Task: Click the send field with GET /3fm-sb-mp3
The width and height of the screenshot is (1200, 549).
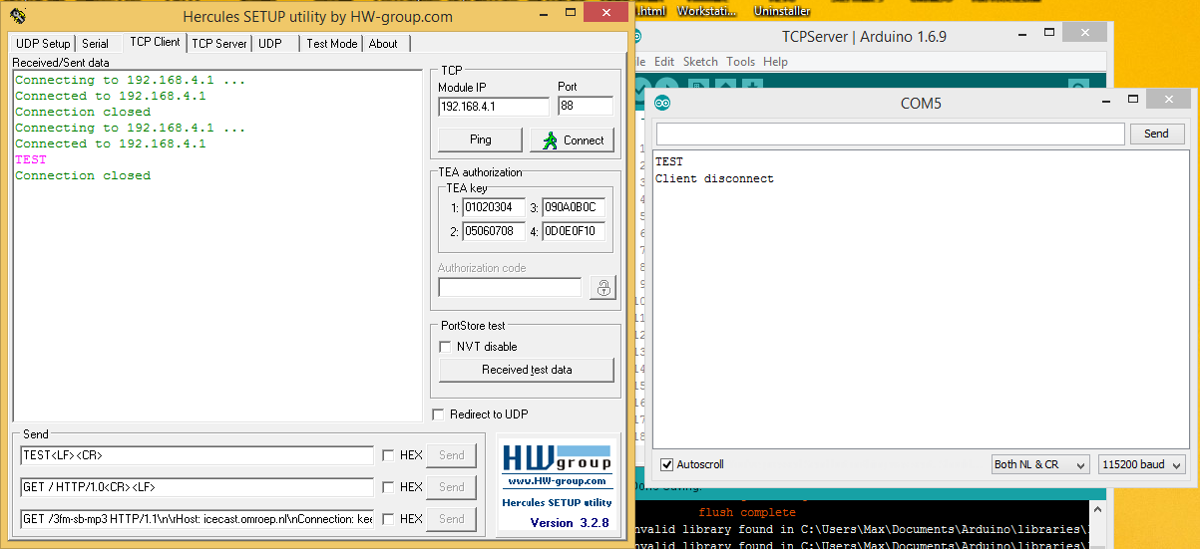Action: click(x=197, y=519)
